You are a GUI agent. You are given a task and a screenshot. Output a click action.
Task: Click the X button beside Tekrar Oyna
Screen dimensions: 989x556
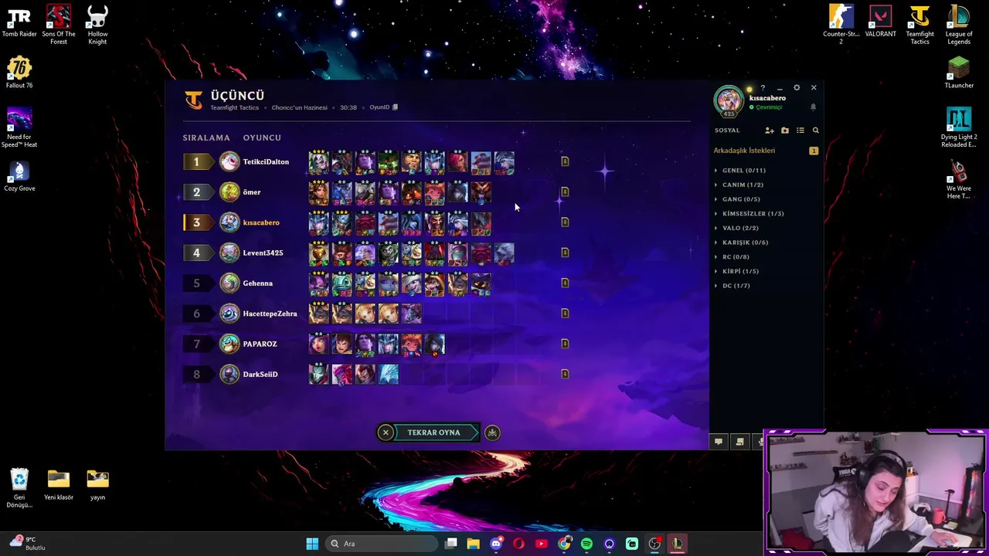click(x=386, y=432)
